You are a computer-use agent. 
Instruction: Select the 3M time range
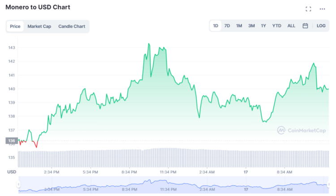(251, 26)
